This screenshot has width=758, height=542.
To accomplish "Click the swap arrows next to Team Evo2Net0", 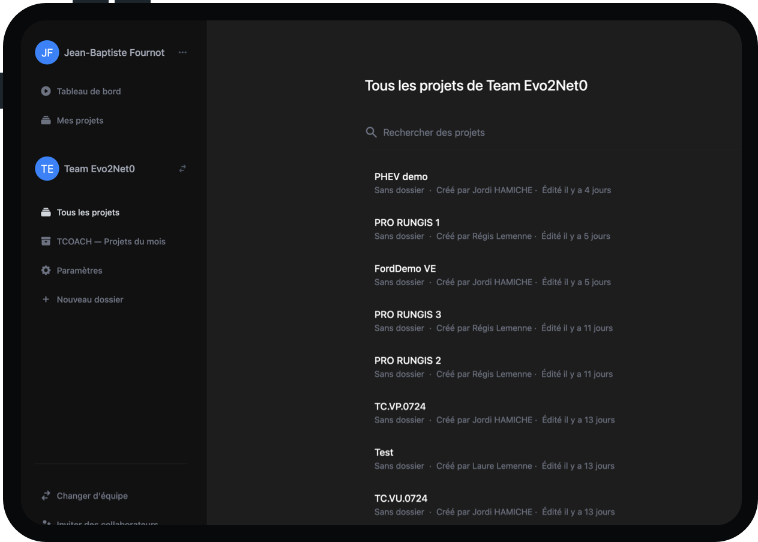I will click(x=182, y=169).
